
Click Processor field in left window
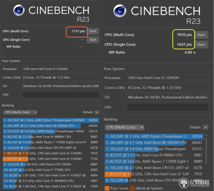click(61, 69)
